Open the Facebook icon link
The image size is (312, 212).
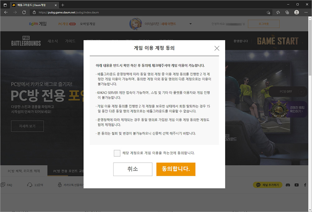click(305, 185)
